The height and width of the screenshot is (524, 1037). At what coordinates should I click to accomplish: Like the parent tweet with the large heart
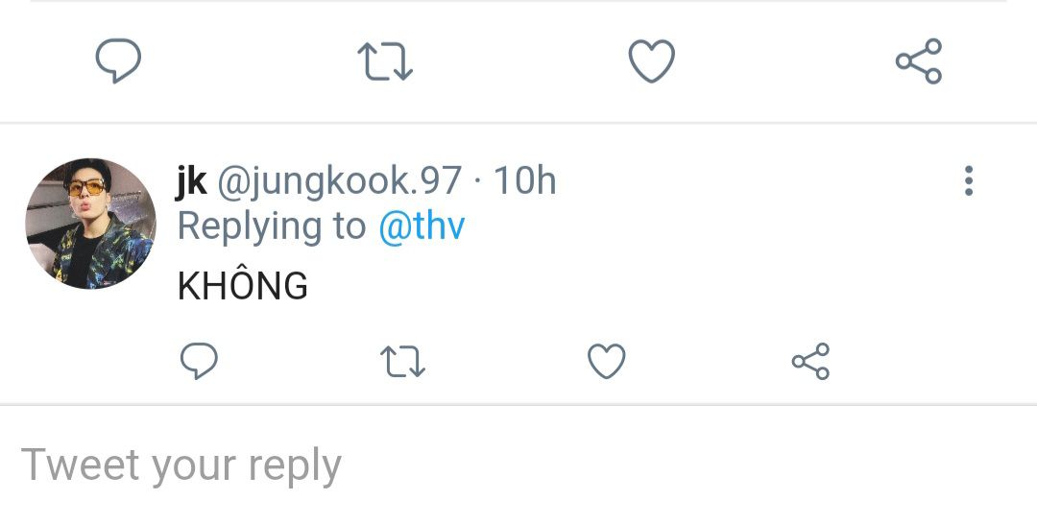tap(651, 60)
